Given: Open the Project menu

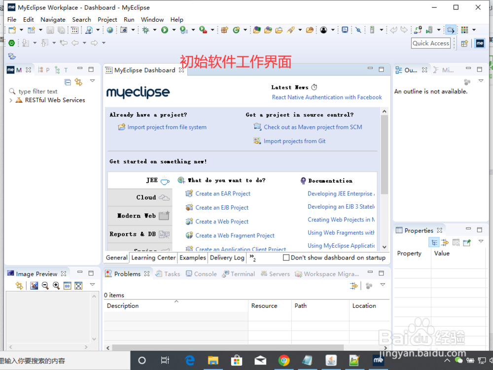Looking at the screenshot, I should 107,20.
